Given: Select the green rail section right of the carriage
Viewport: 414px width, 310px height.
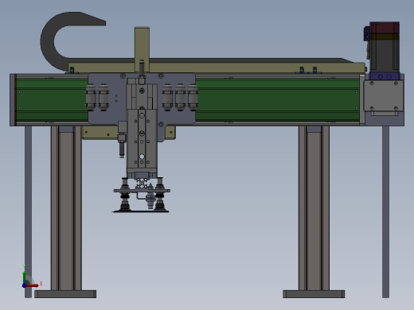Looking at the screenshot, I should point(277,99).
